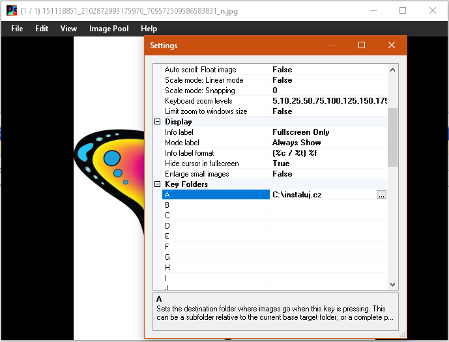Viewport: 449px width, 342px height.
Task: Click the Keyboard zoom levels value field
Action: click(328, 101)
